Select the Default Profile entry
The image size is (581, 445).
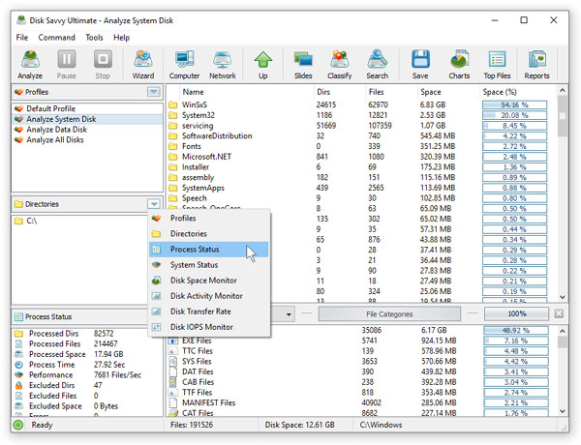click(87, 108)
